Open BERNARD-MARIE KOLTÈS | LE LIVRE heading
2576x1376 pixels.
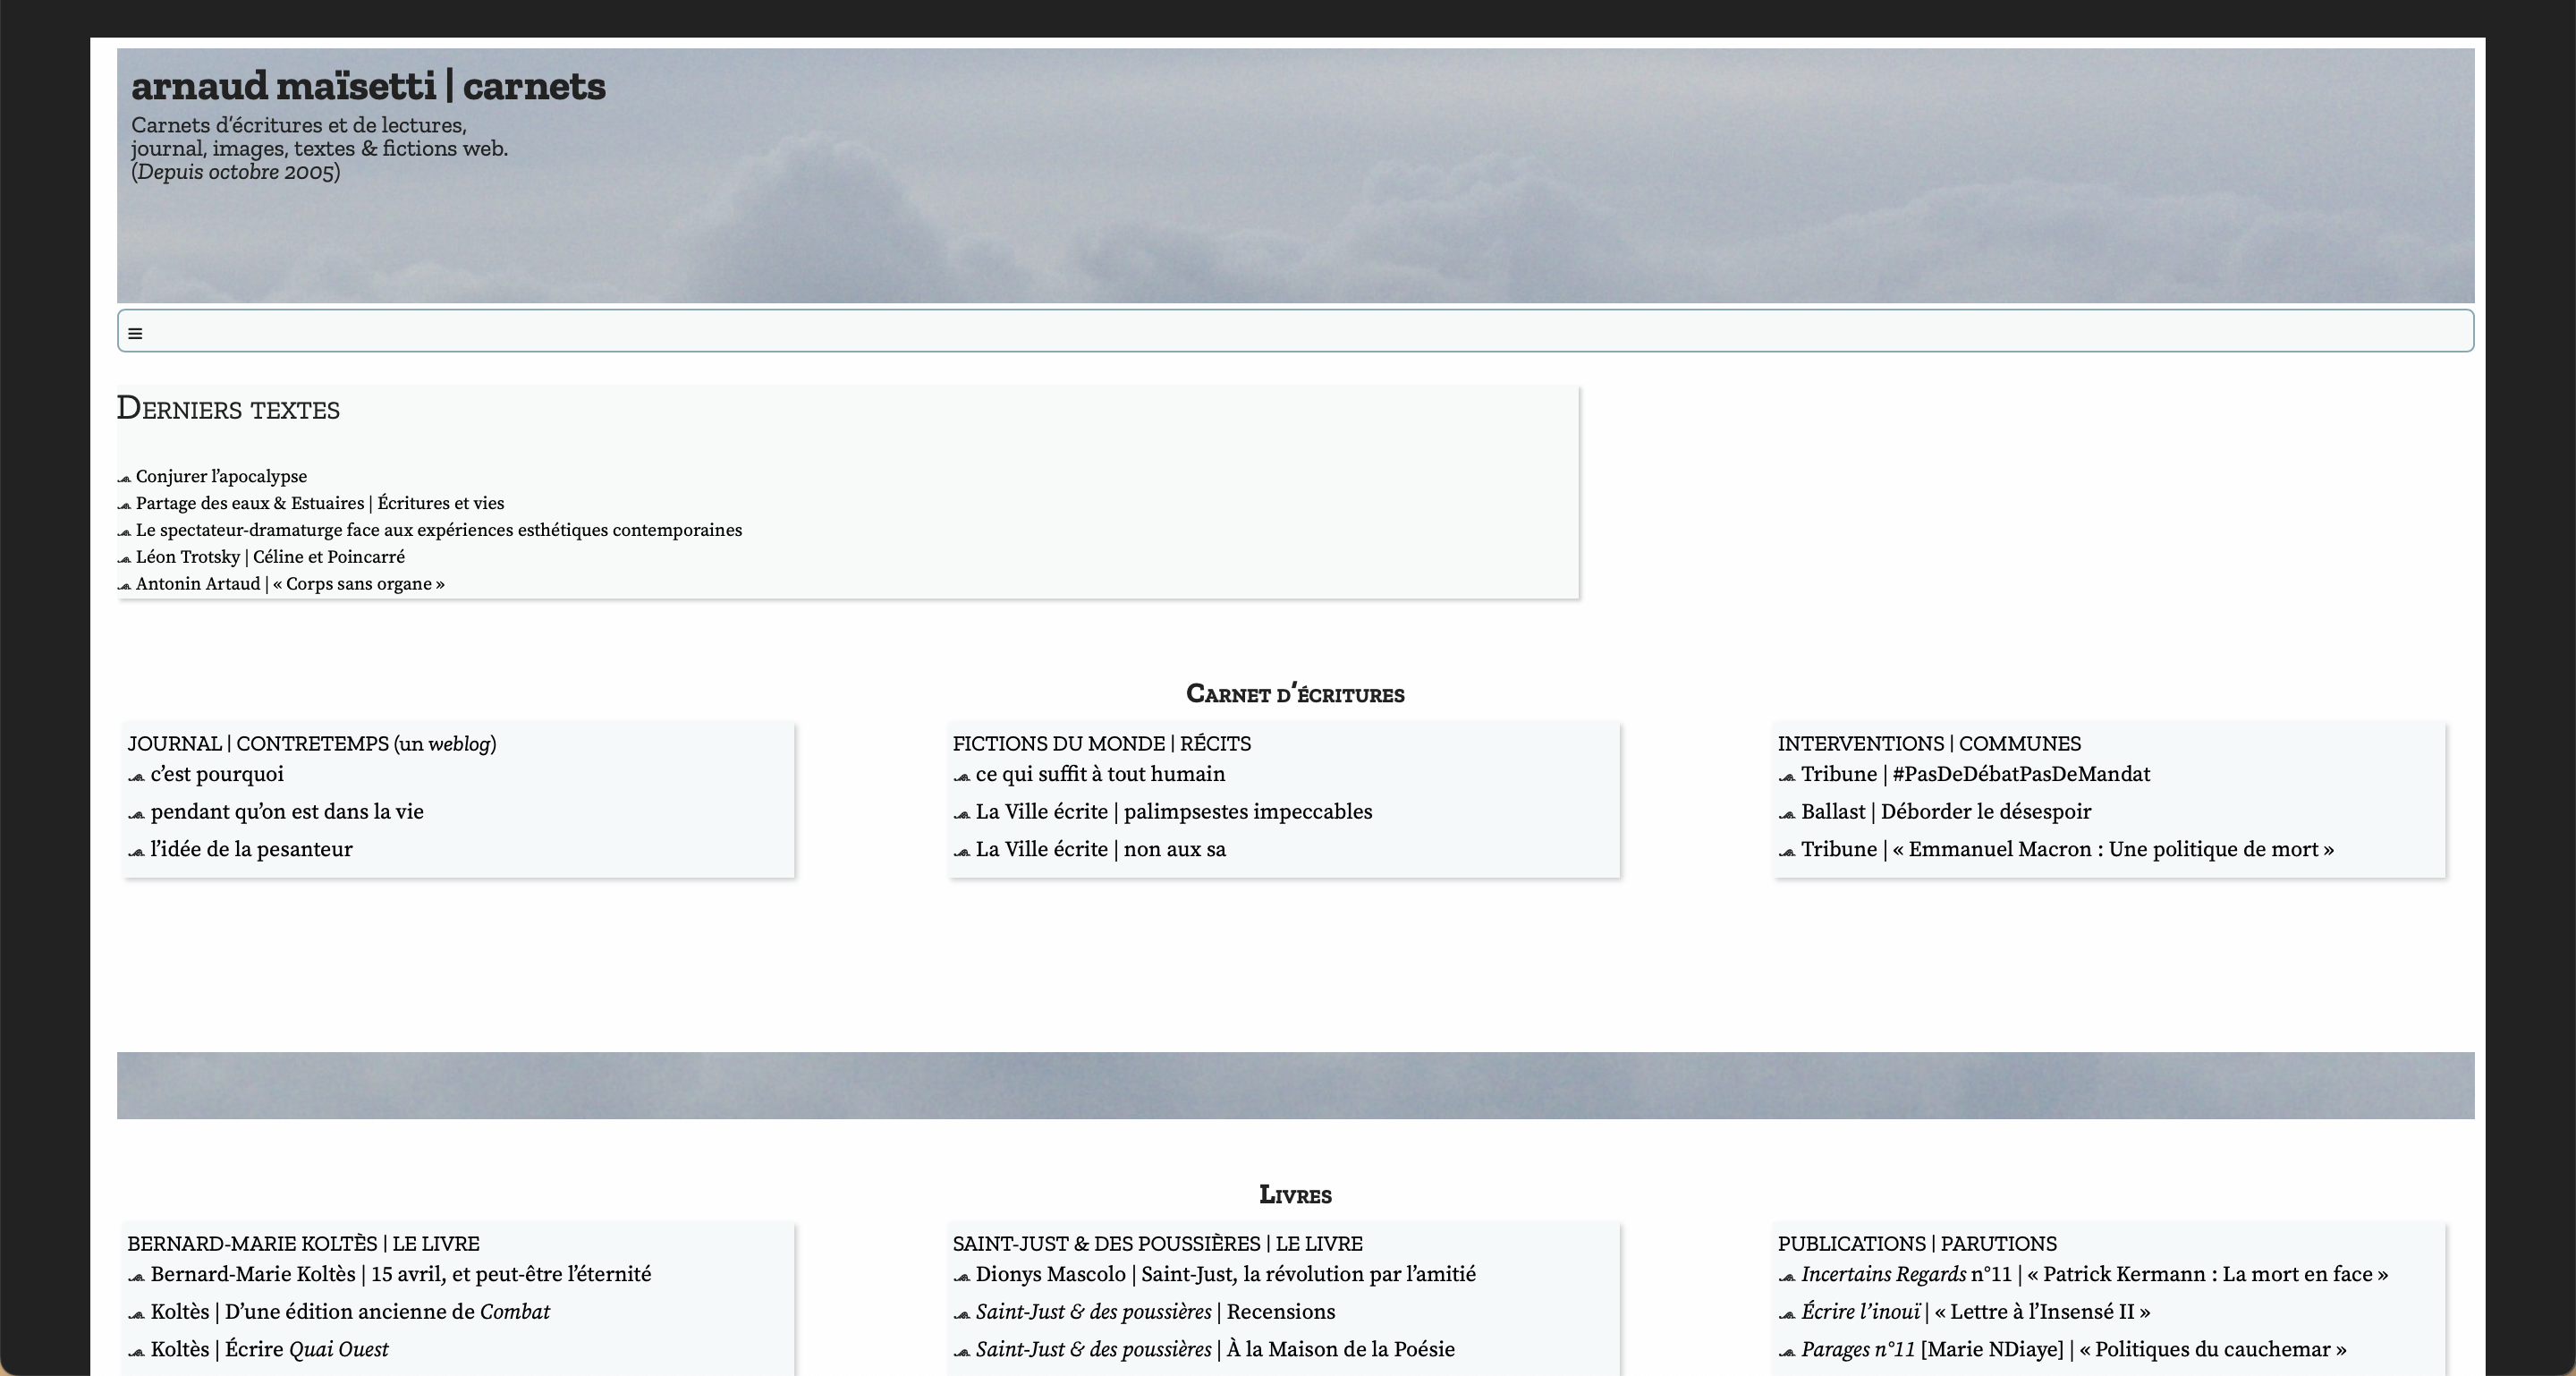coord(303,1244)
